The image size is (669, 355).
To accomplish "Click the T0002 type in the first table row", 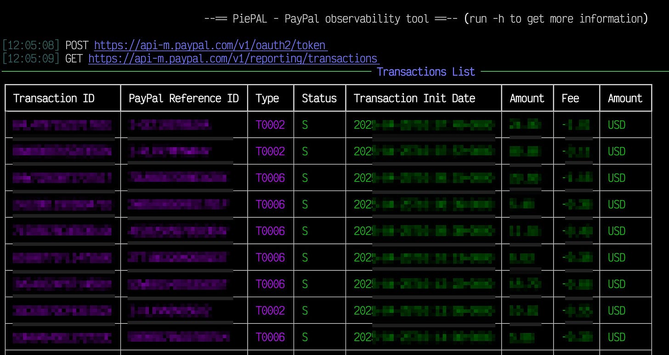I will point(270,125).
